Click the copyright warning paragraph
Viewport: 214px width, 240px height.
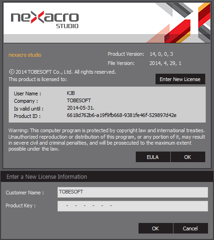107,140
